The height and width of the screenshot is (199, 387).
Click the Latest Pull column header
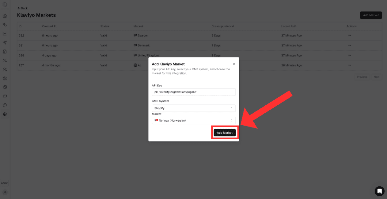[288, 26]
